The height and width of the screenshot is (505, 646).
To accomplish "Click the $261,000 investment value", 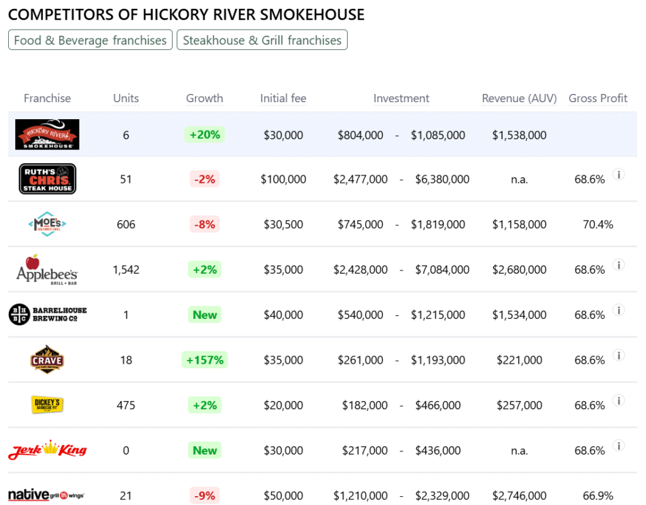I will click(x=360, y=360).
